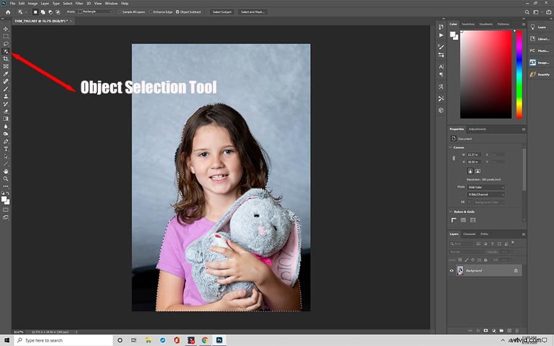Select the Clone Stamp tool
554x346 pixels.
pos(6,96)
